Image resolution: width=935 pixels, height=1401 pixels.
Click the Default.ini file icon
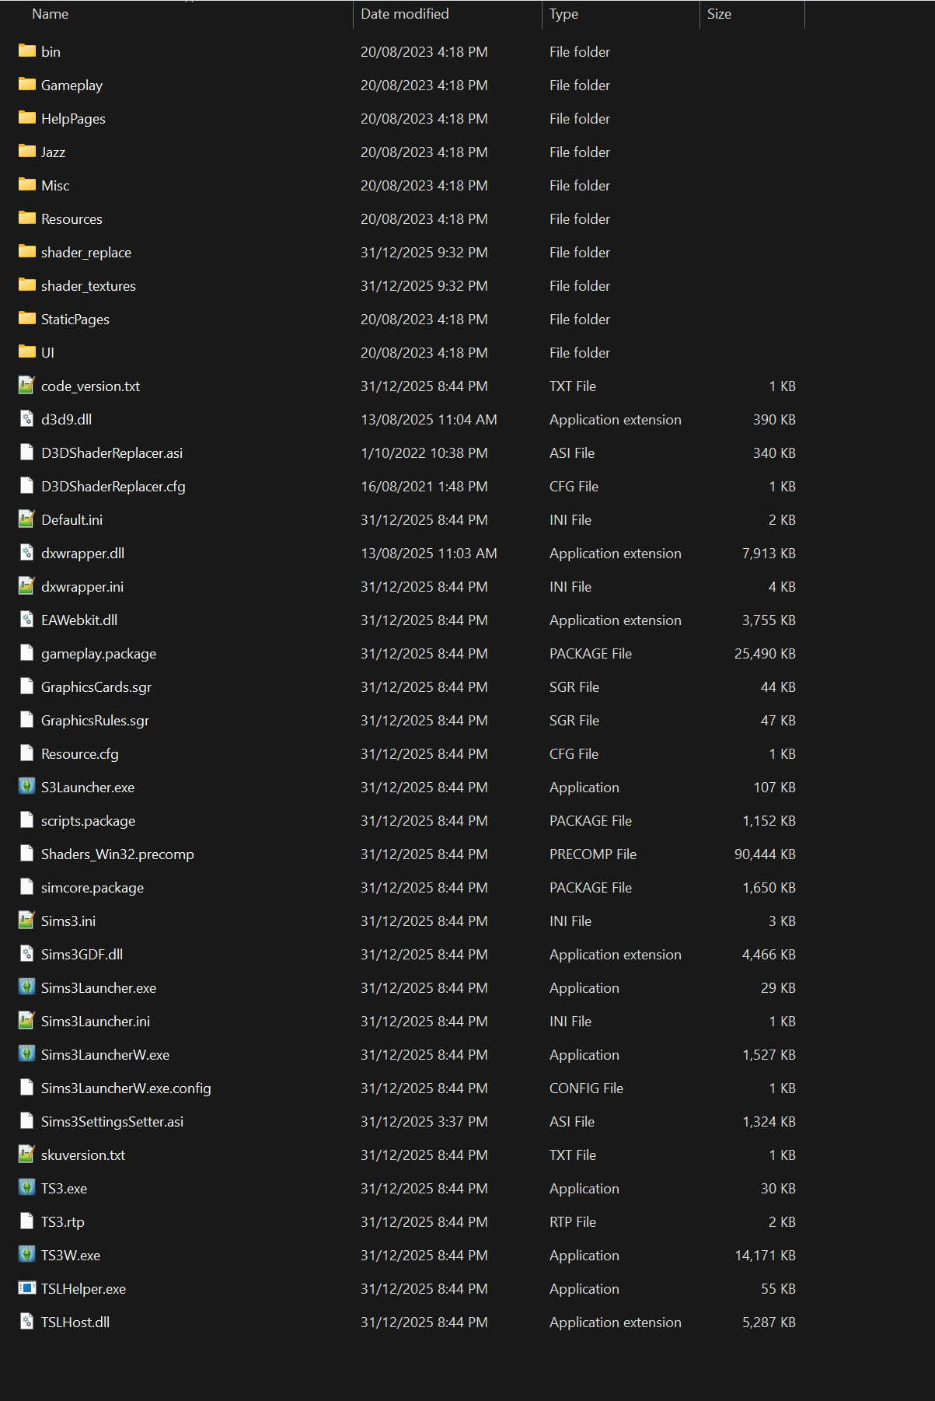tap(27, 519)
